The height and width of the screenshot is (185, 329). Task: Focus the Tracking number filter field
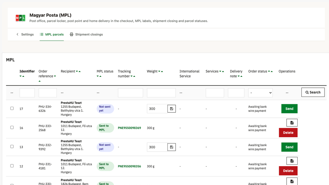(x=130, y=93)
